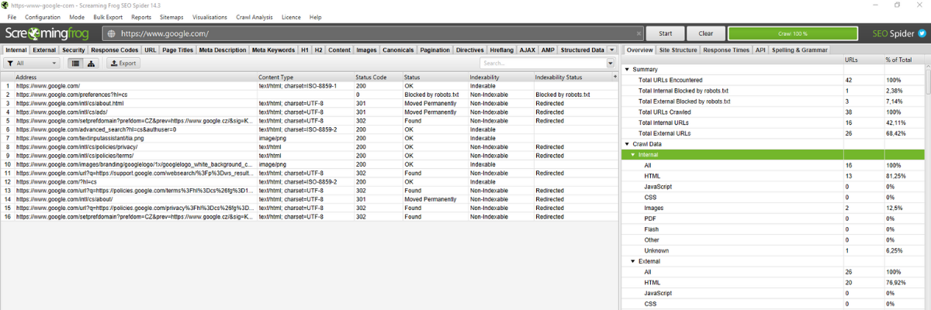The image size is (931, 310).
Task: Select Unknown under Internal group
Action: [772, 251]
